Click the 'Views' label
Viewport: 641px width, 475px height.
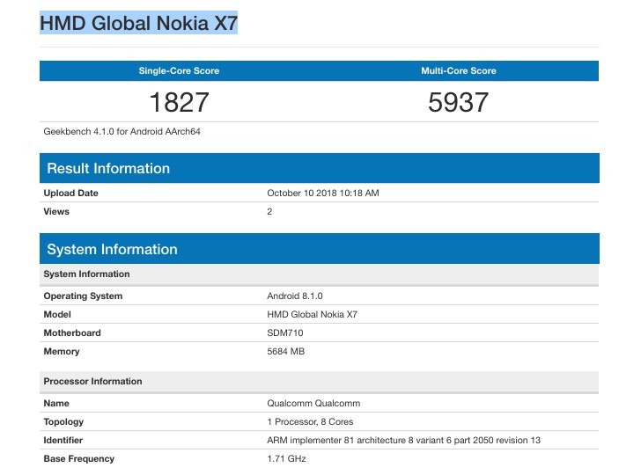[56, 212]
